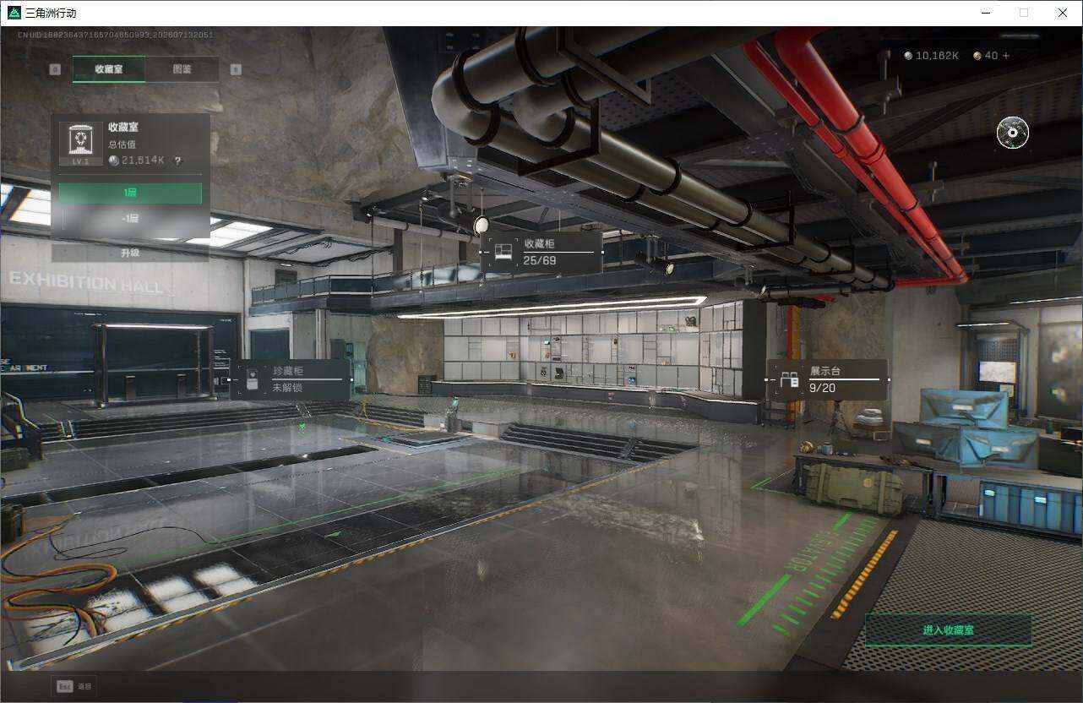Select the locked 珍藏柜 未解锁 marker
1083x703 pixels.
[291, 379]
